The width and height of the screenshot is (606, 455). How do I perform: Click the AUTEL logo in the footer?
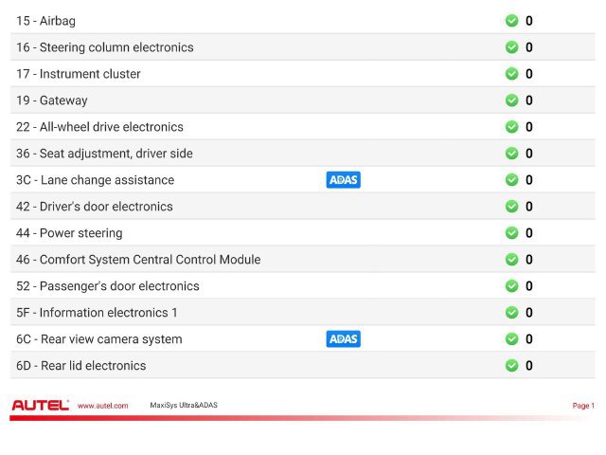click(x=40, y=405)
